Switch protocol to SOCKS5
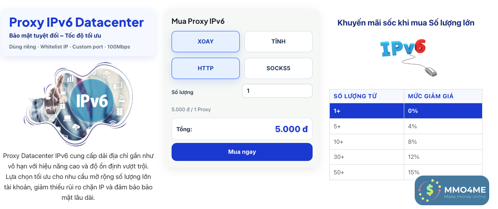The width and height of the screenshot is (498, 209). tap(278, 68)
